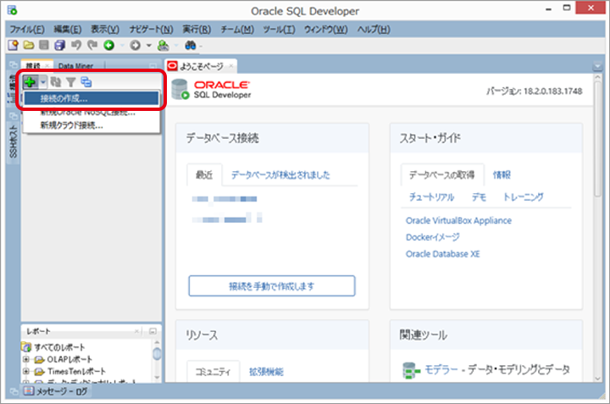Image resolution: width=610 pixels, height=404 pixels.
Task: Click the binoculars find icon in toolbar
Action: click(191, 45)
